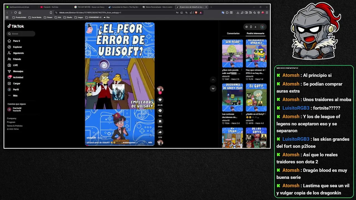Click the Company footer link
The width and height of the screenshot is (356, 200).
tap(12, 118)
